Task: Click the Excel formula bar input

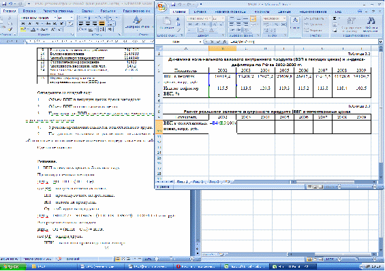Action: click(x=303, y=42)
